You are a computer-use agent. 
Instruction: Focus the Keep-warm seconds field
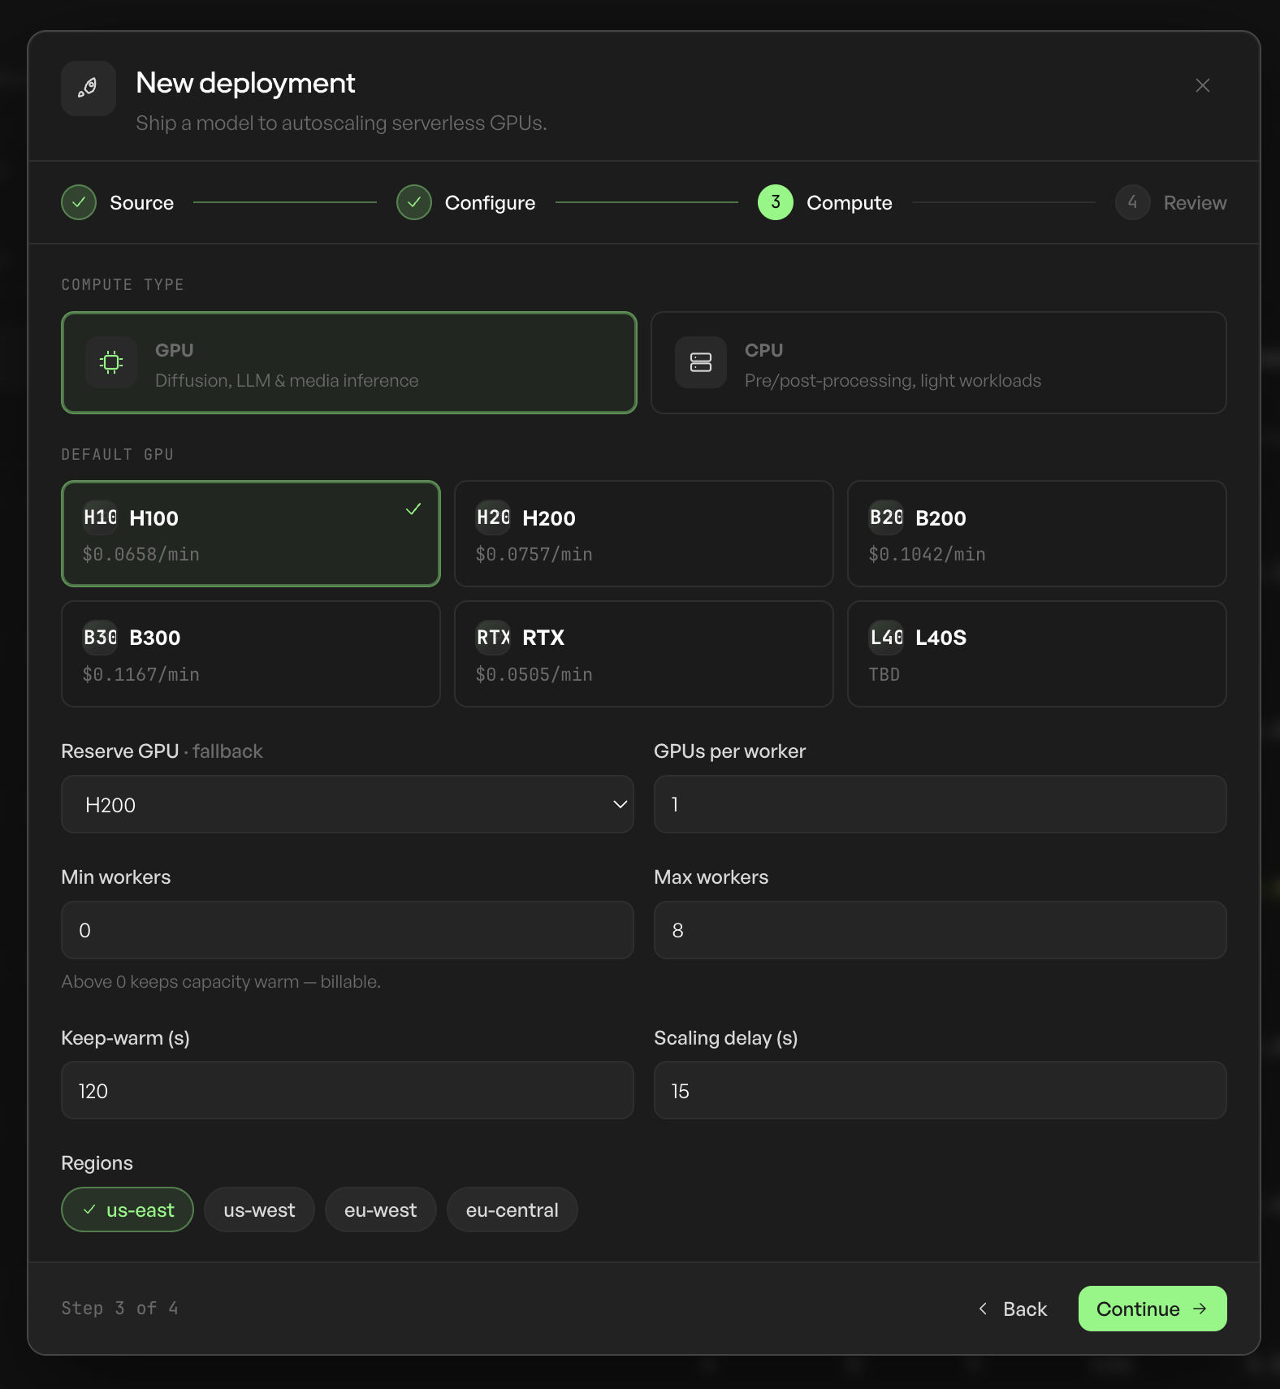coord(348,1090)
